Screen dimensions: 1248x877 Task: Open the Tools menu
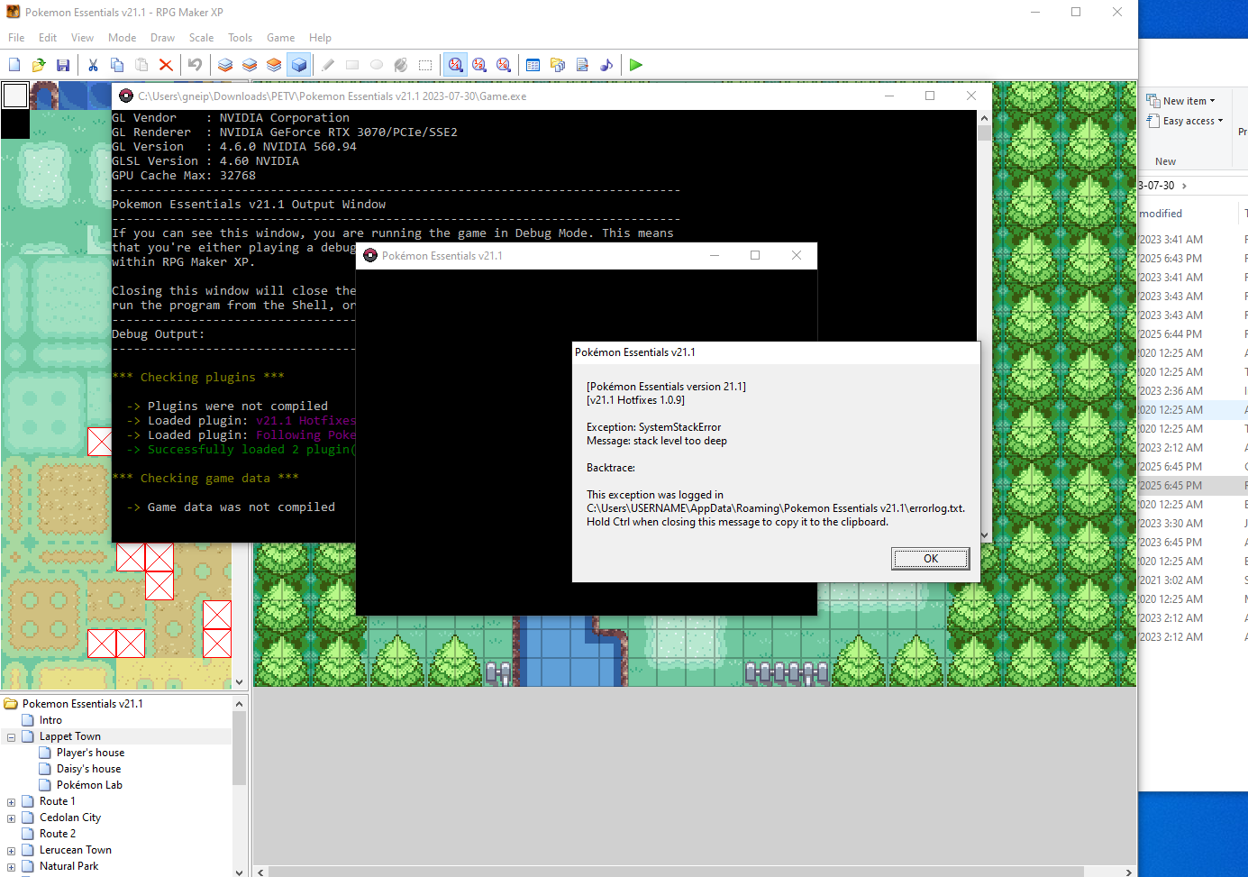[x=240, y=38]
